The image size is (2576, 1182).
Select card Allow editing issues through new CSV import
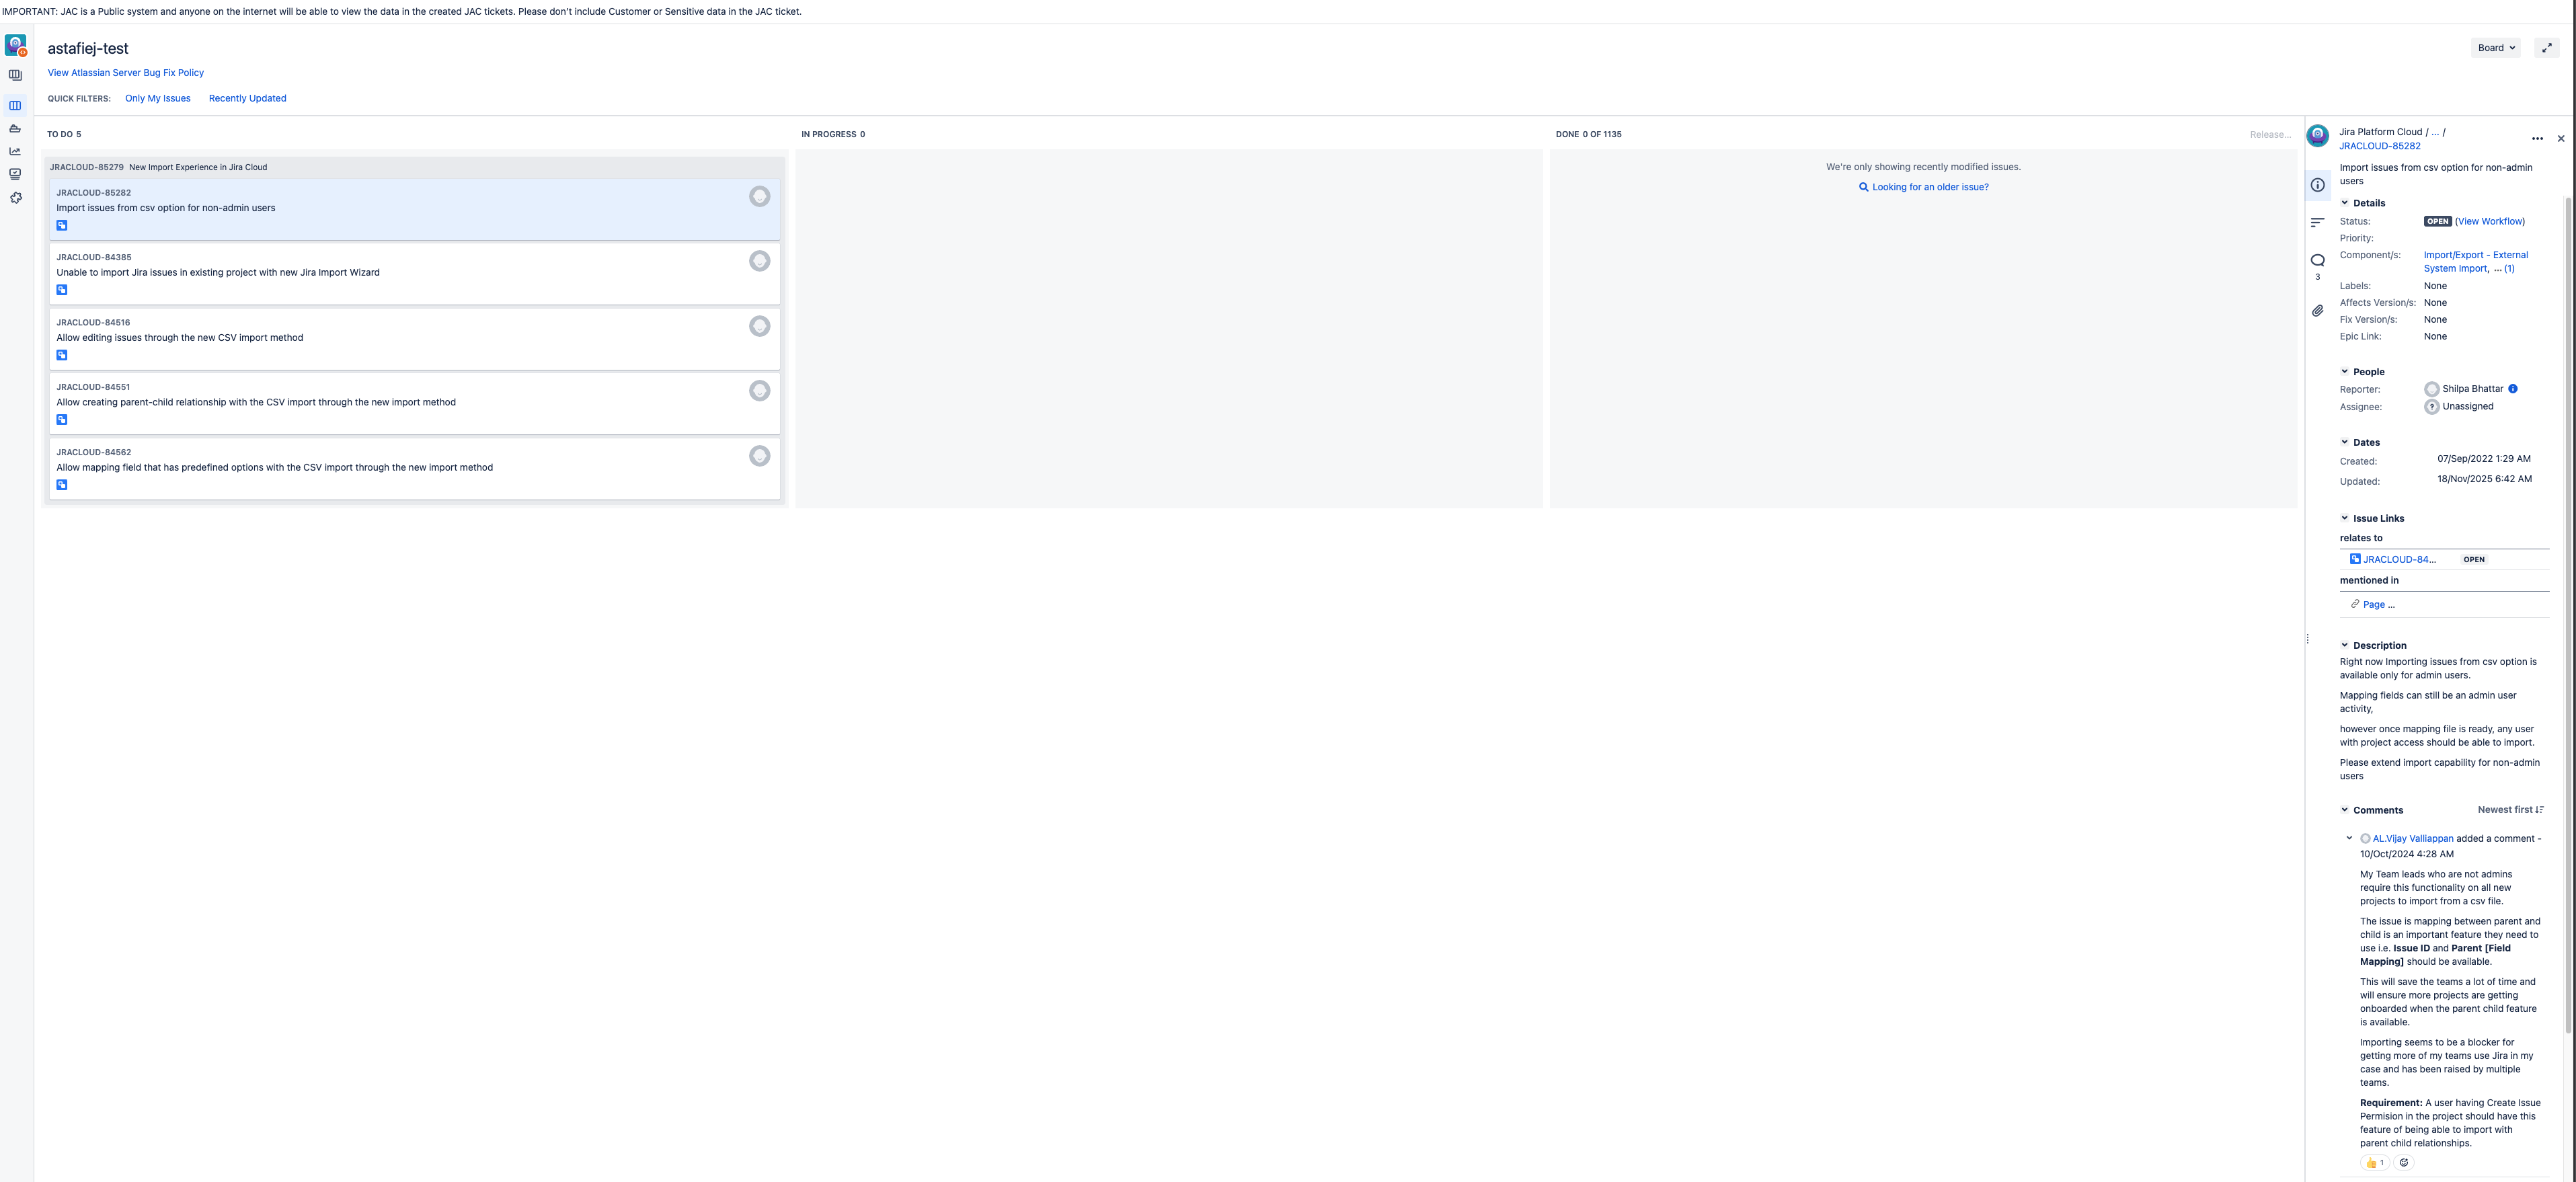(x=415, y=339)
